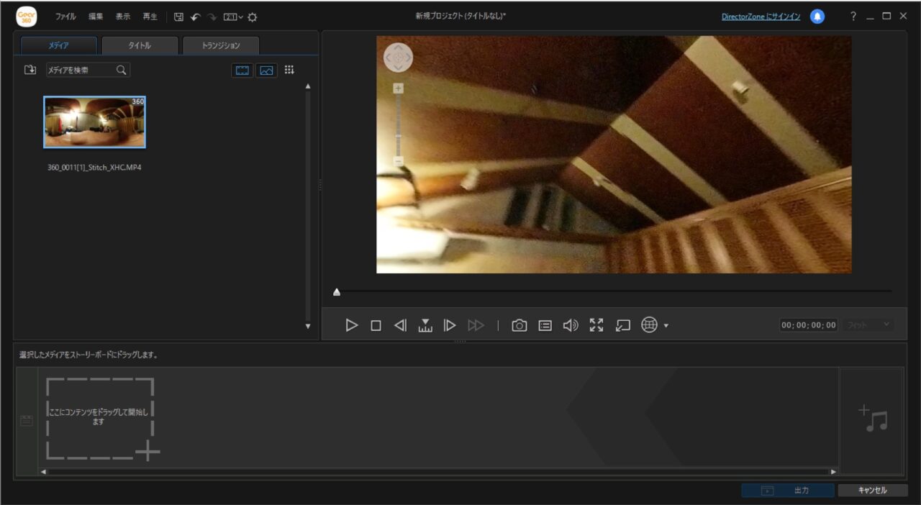The height and width of the screenshot is (505, 921).
Task: Open preview quality settings icon
Action: 545,325
